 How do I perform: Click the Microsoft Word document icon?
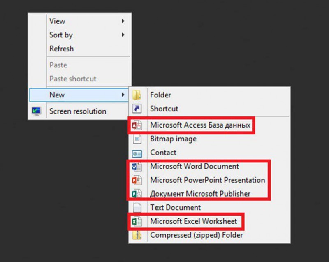click(137, 167)
